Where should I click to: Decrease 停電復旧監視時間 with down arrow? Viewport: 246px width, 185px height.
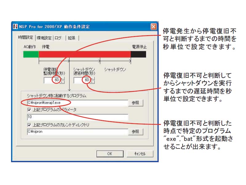62,82
